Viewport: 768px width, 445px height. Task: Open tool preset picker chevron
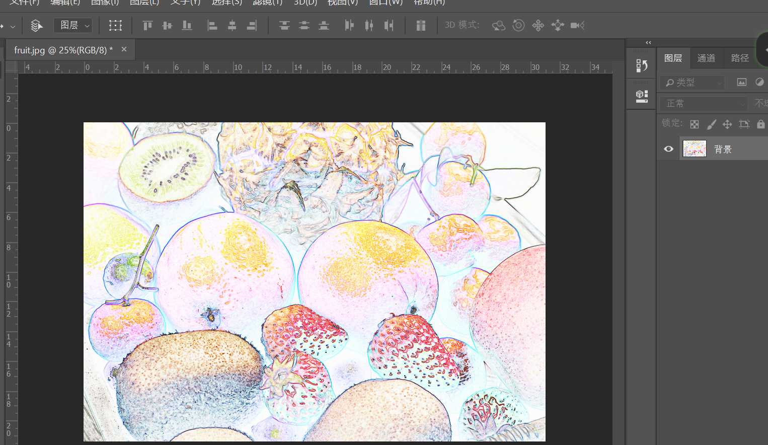coord(13,26)
